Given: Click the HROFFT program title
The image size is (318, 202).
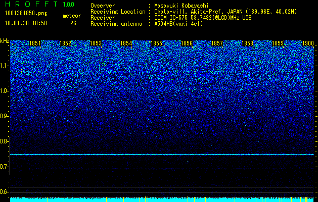Looking at the screenshot, I should click(x=32, y=4).
